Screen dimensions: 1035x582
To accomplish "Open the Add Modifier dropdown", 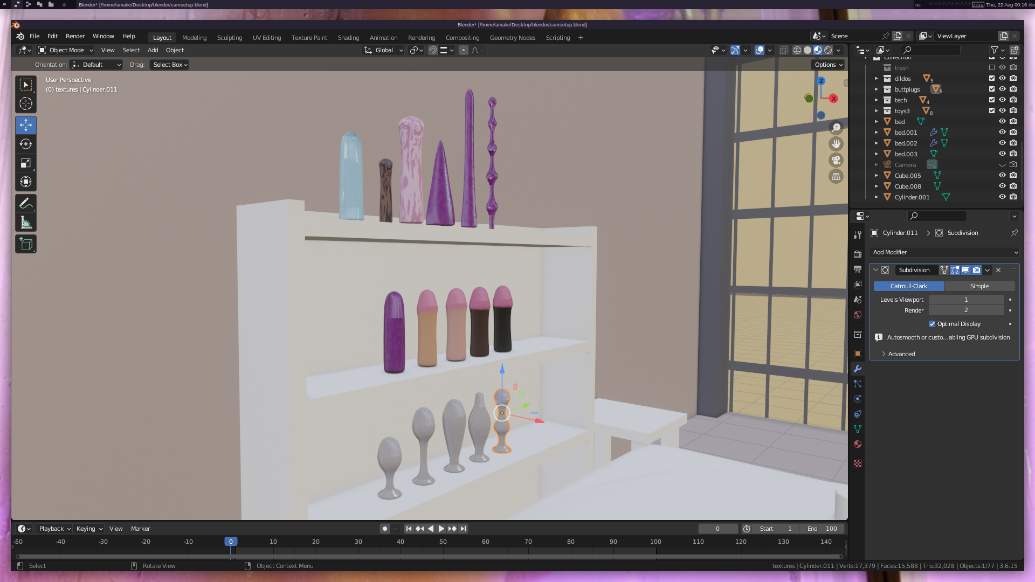I will point(944,252).
